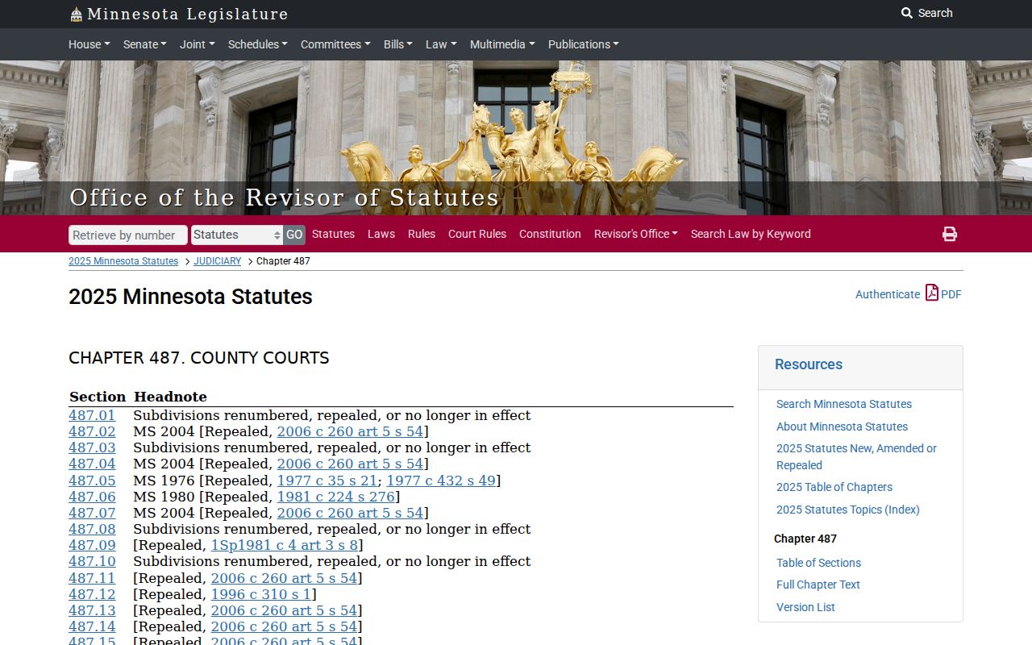The height and width of the screenshot is (645, 1032).
Task: Open the Multimedia dropdown menu
Action: tap(502, 44)
